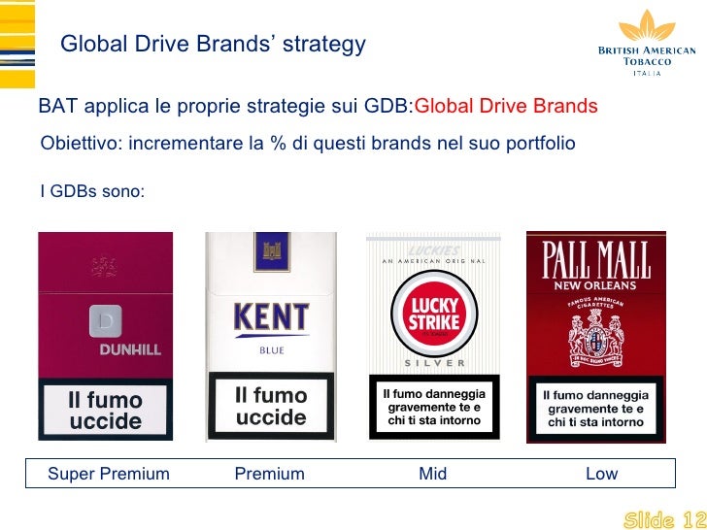Select the Dunhill cigarette pack image
This screenshot has height=530, width=707.
[x=106, y=336]
